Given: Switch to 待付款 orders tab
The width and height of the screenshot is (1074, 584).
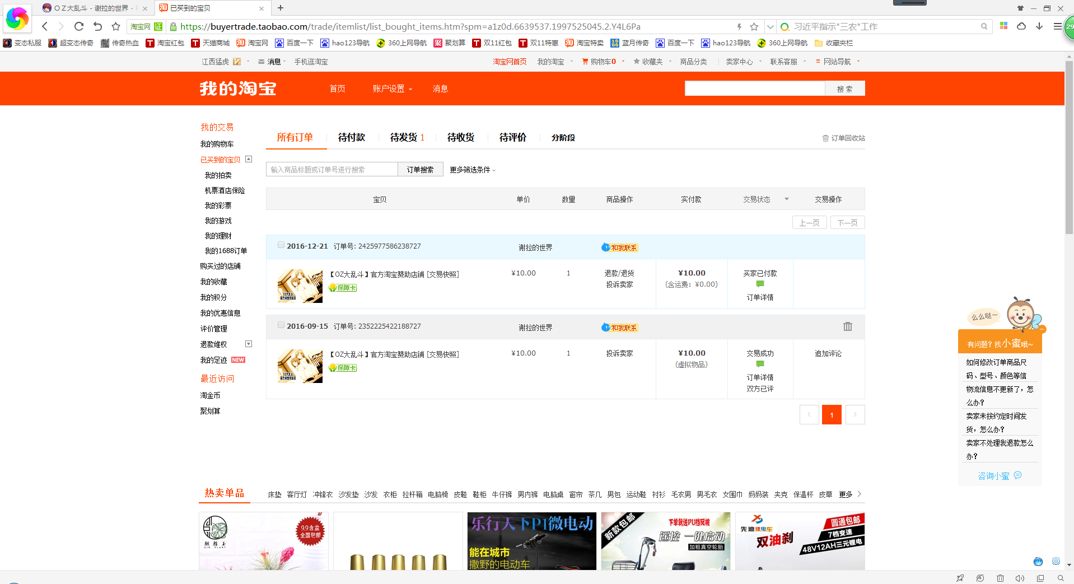Looking at the screenshot, I should click(352, 138).
